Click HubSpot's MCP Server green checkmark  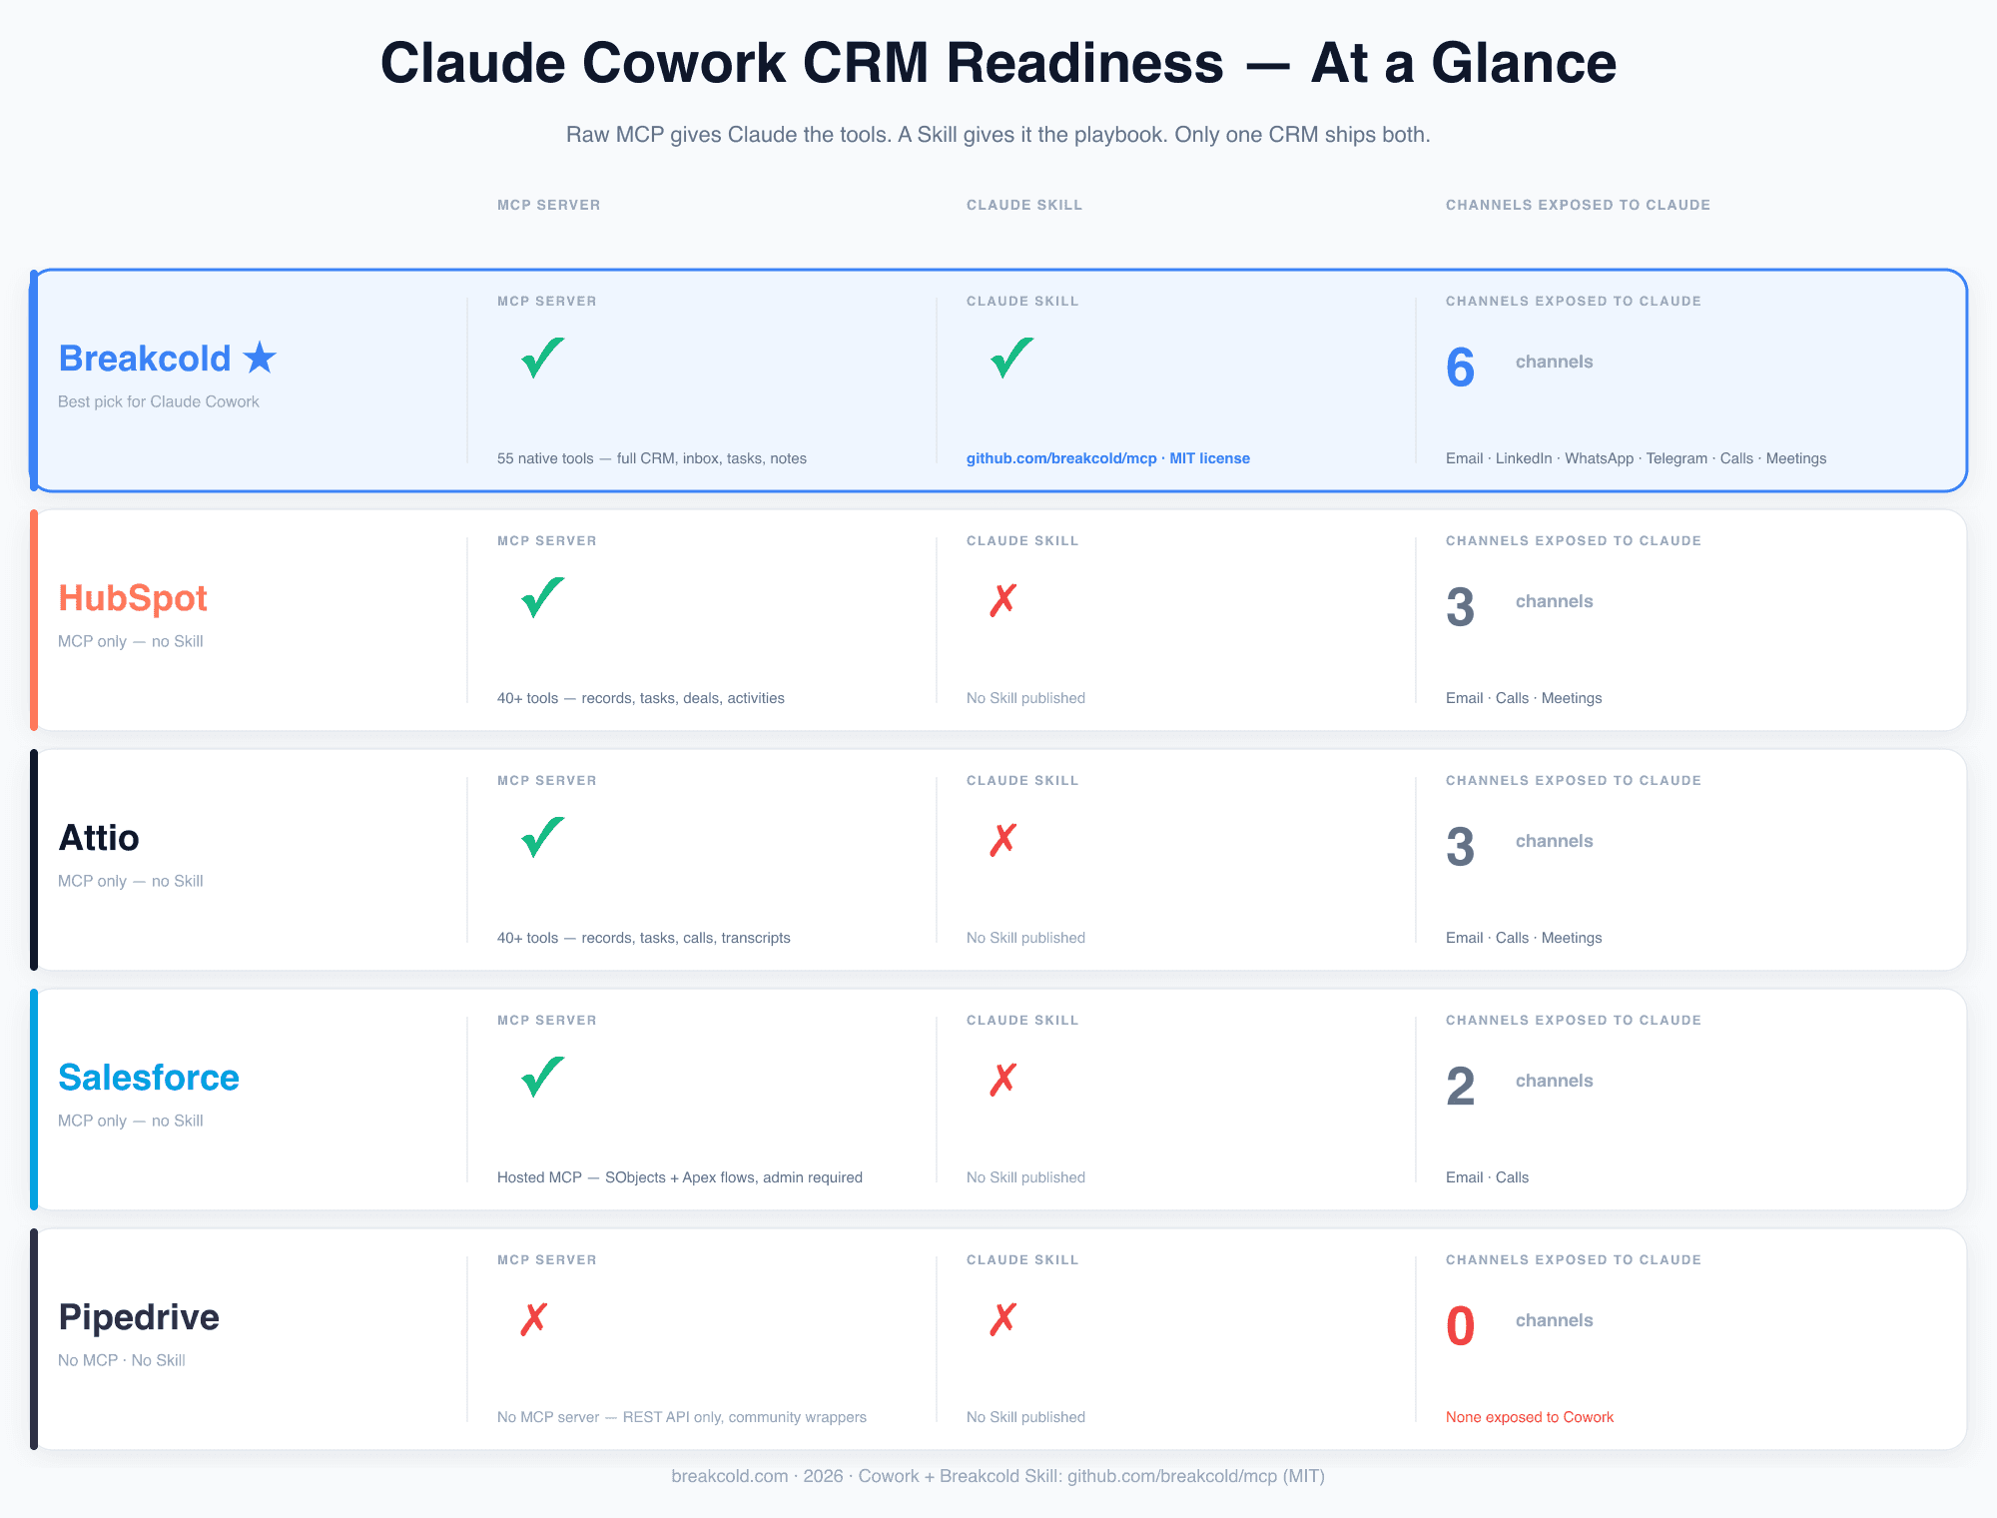(x=542, y=596)
